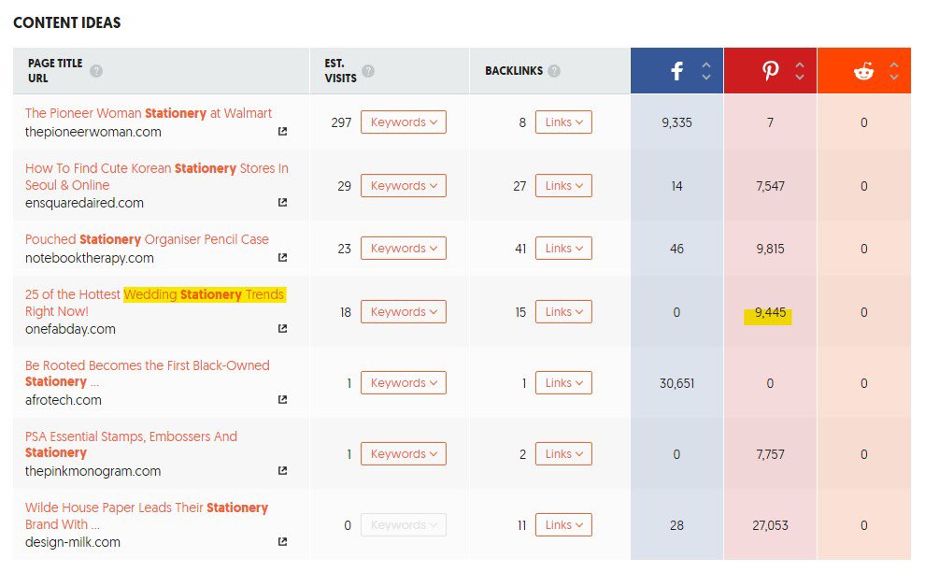925x572 pixels.
Task: Open Pouched Stationery Organiser Pencil Case link
Action: pyautogui.click(x=147, y=239)
